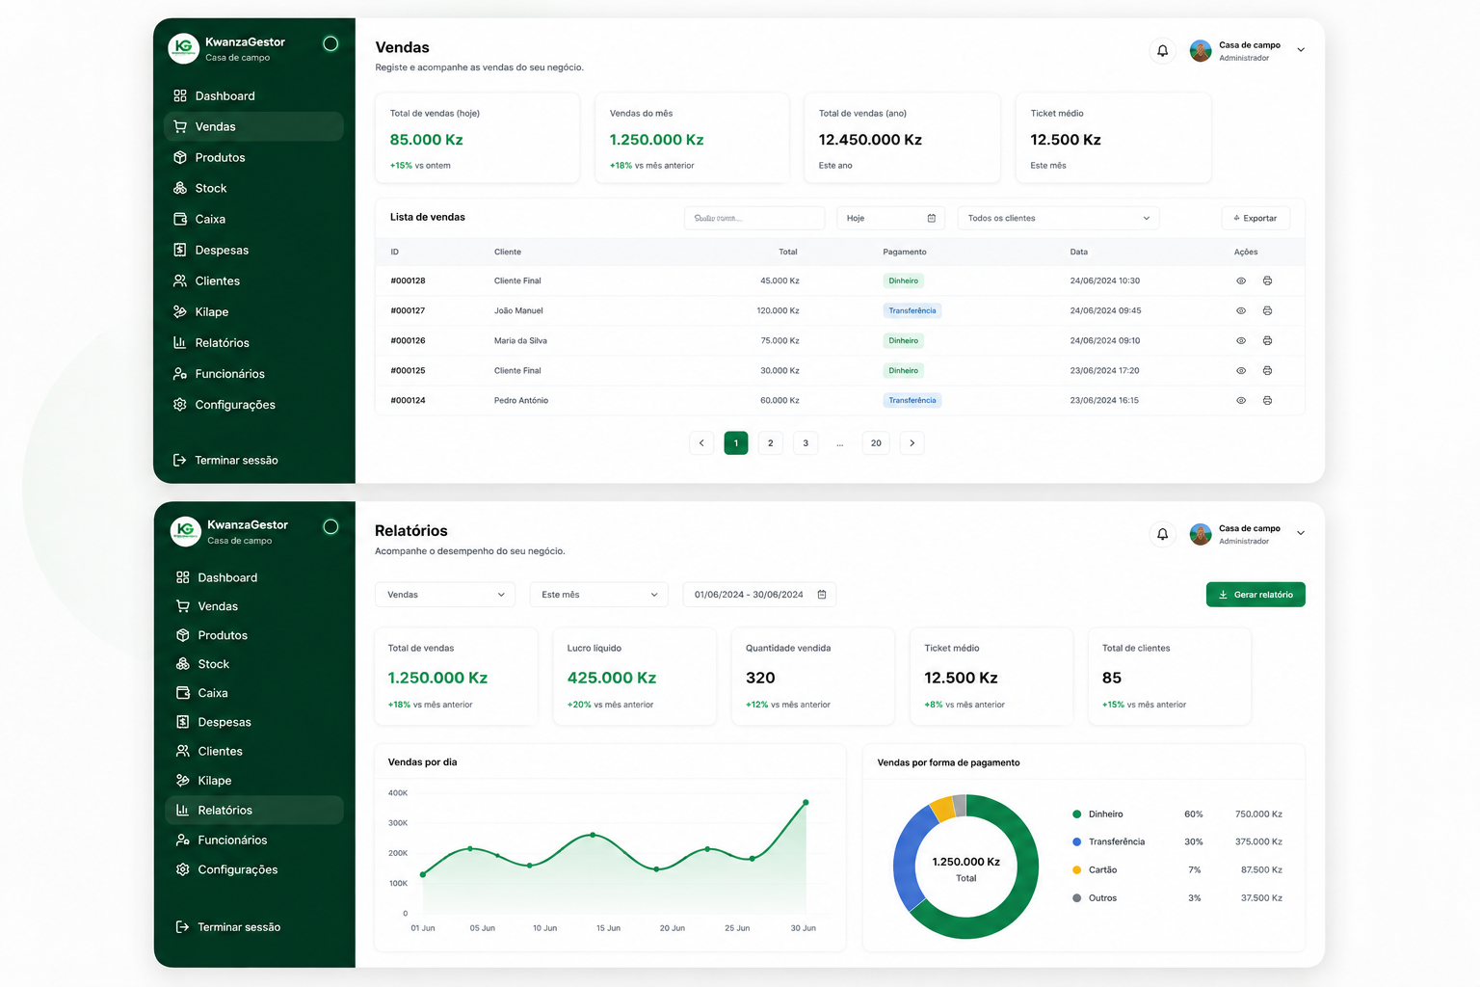Screen dimensions: 1480x987
Task: Open Caixa in the lower sidebar
Action: point(254,693)
